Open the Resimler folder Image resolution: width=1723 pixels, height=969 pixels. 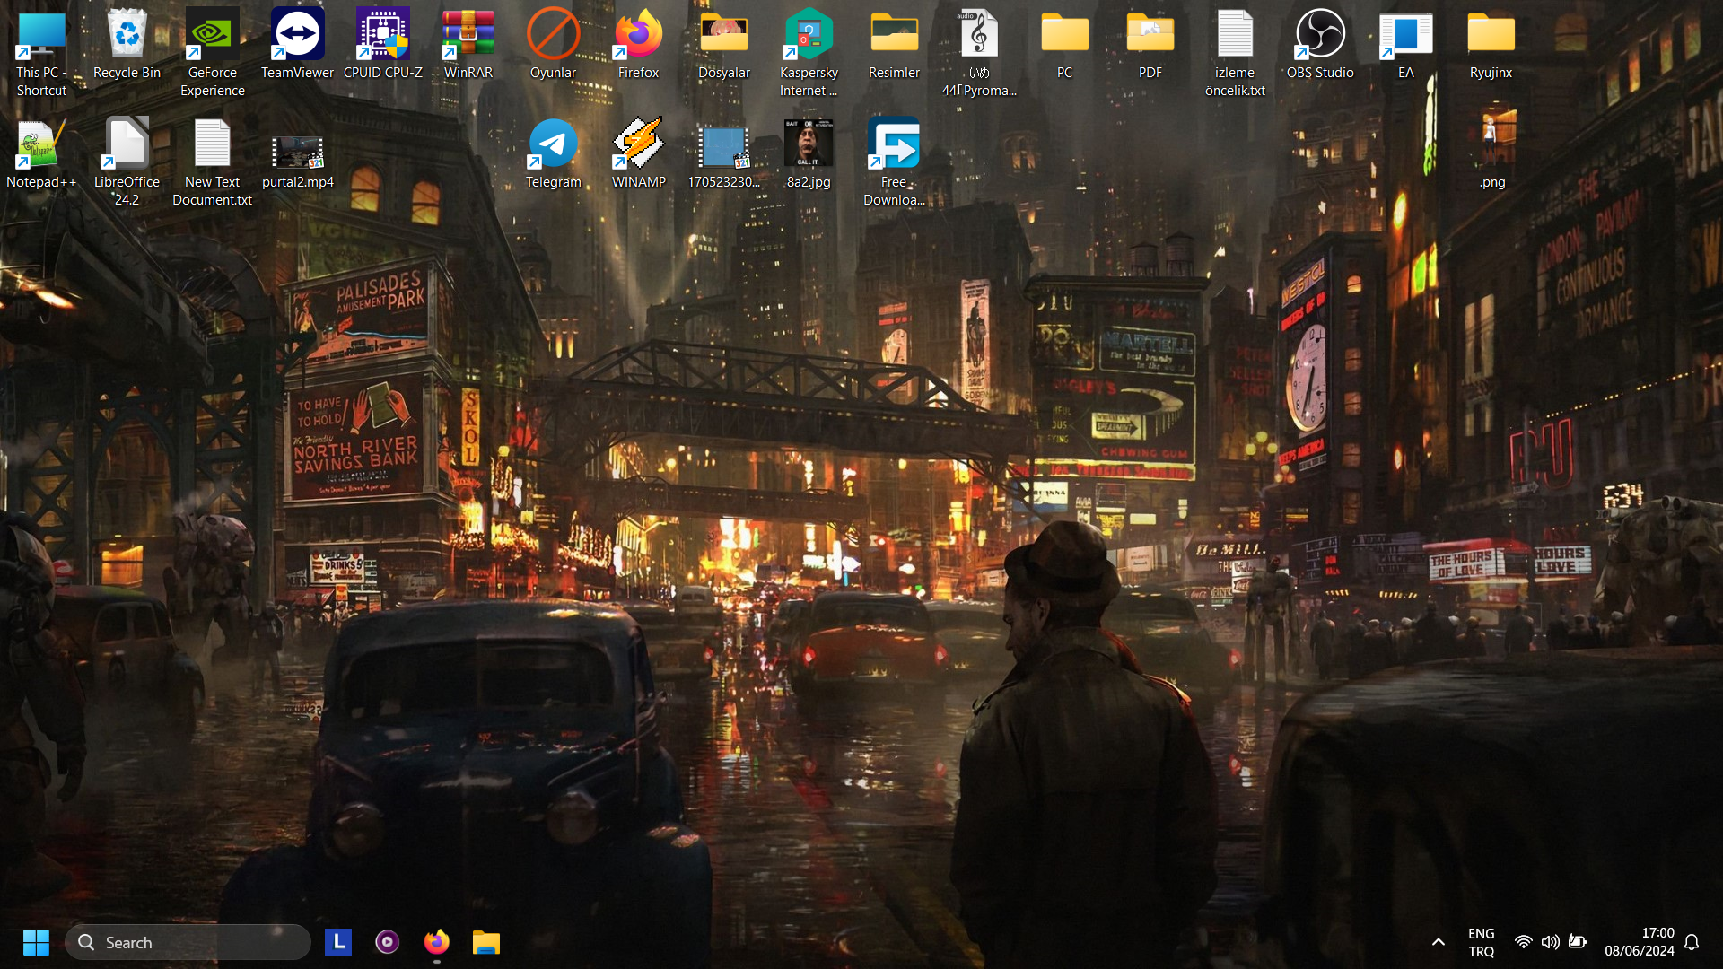(x=894, y=45)
